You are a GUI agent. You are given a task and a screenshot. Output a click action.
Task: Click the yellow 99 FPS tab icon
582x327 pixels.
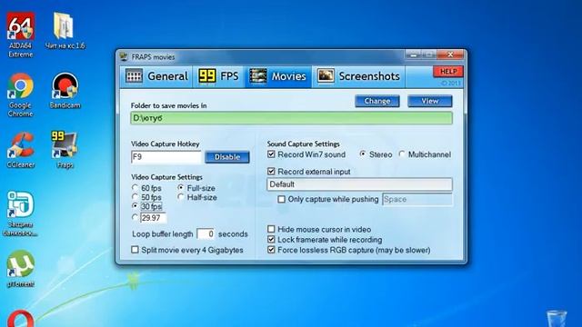[x=206, y=76]
